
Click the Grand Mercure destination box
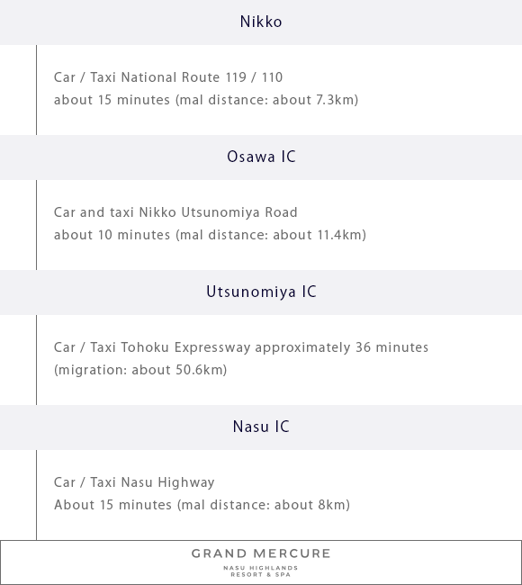coord(261,562)
